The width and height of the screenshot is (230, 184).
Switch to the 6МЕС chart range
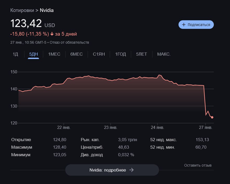pos(76,54)
